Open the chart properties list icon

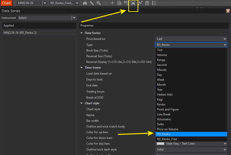(154, 3)
